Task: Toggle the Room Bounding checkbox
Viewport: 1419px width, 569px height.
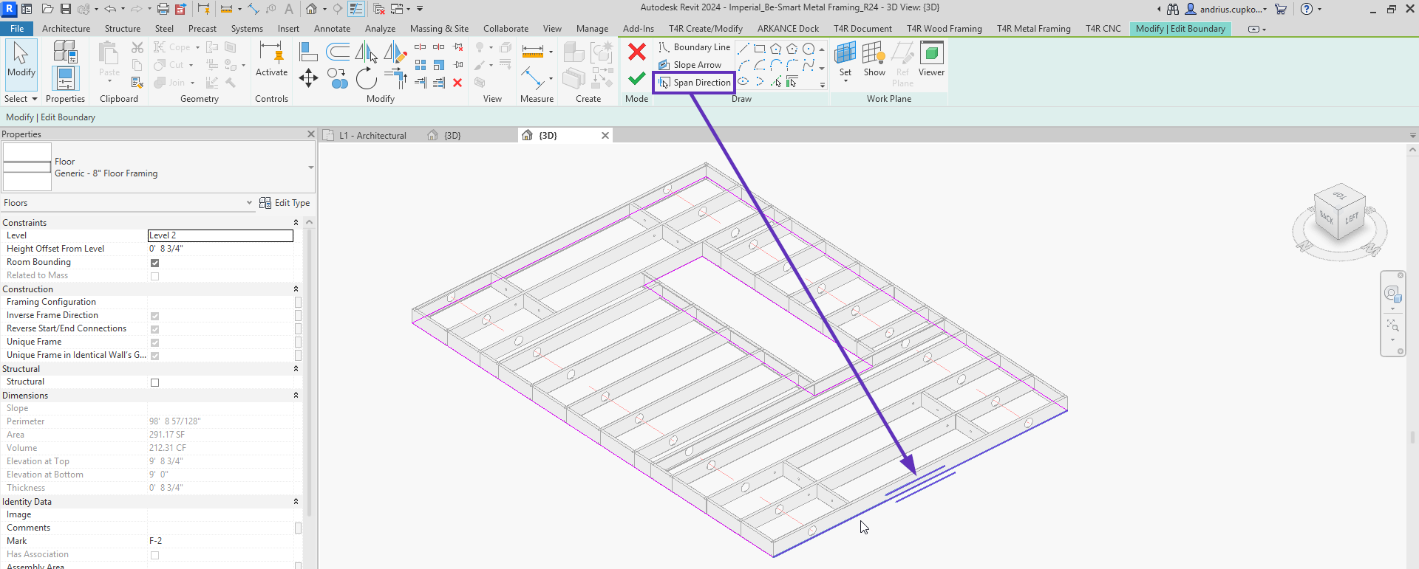Action: click(154, 263)
